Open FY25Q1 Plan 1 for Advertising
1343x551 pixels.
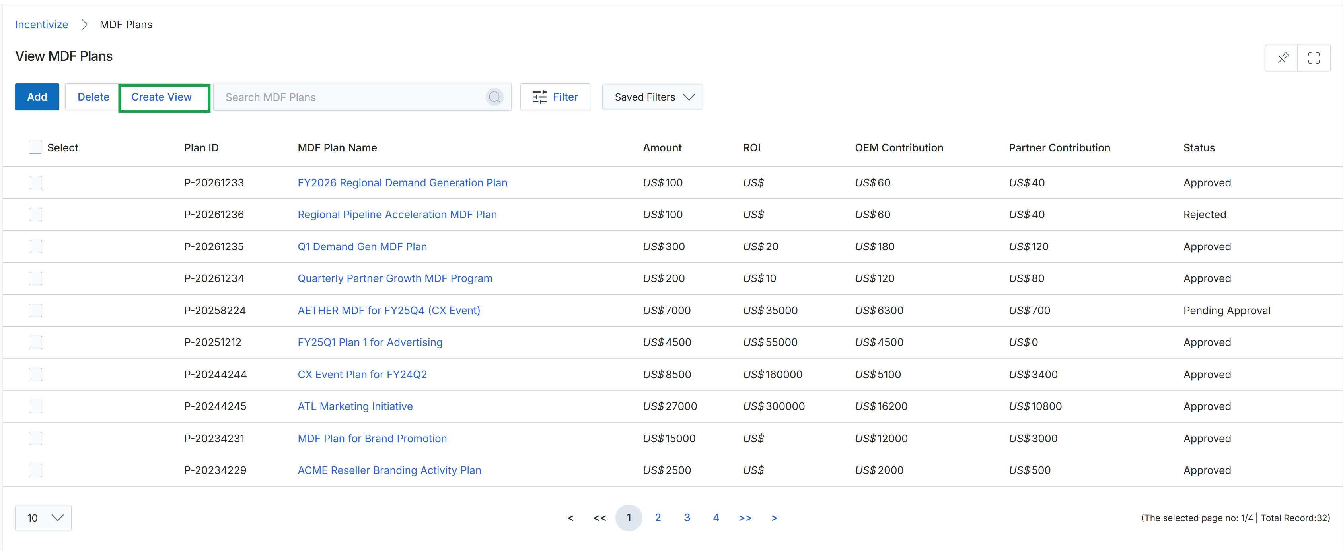point(370,343)
